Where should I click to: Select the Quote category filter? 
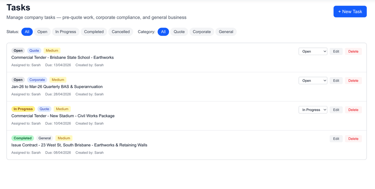click(179, 32)
